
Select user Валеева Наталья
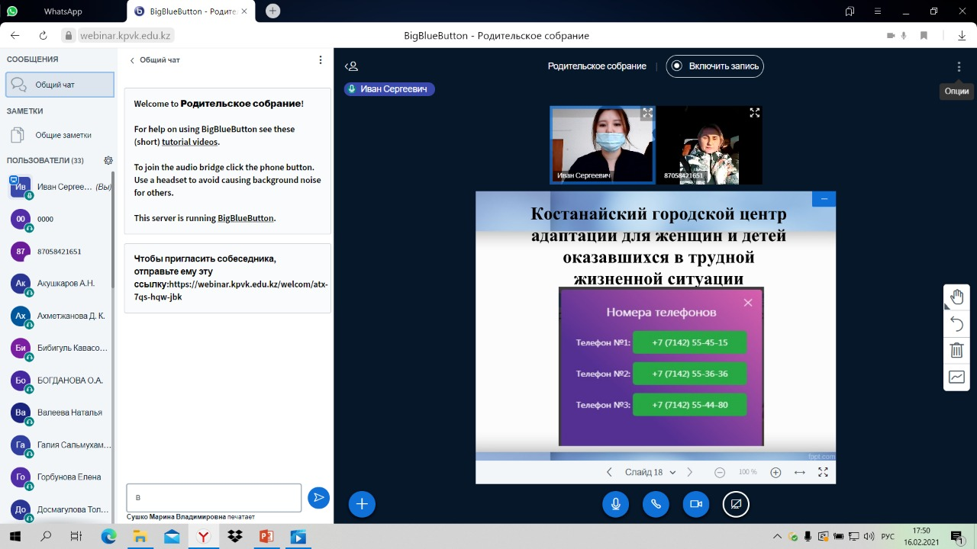[x=60, y=413]
